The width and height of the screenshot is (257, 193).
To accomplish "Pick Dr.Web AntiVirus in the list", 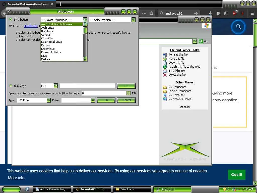I will click(61, 52).
